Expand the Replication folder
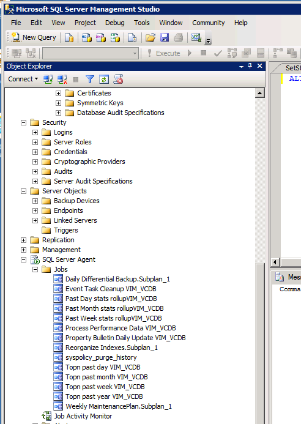Image resolution: width=301 pixels, height=424 pixels. 23,240
